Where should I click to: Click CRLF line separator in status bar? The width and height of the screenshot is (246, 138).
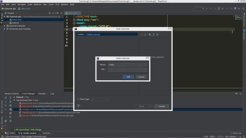pyautogui.click(x=212, y=136)
